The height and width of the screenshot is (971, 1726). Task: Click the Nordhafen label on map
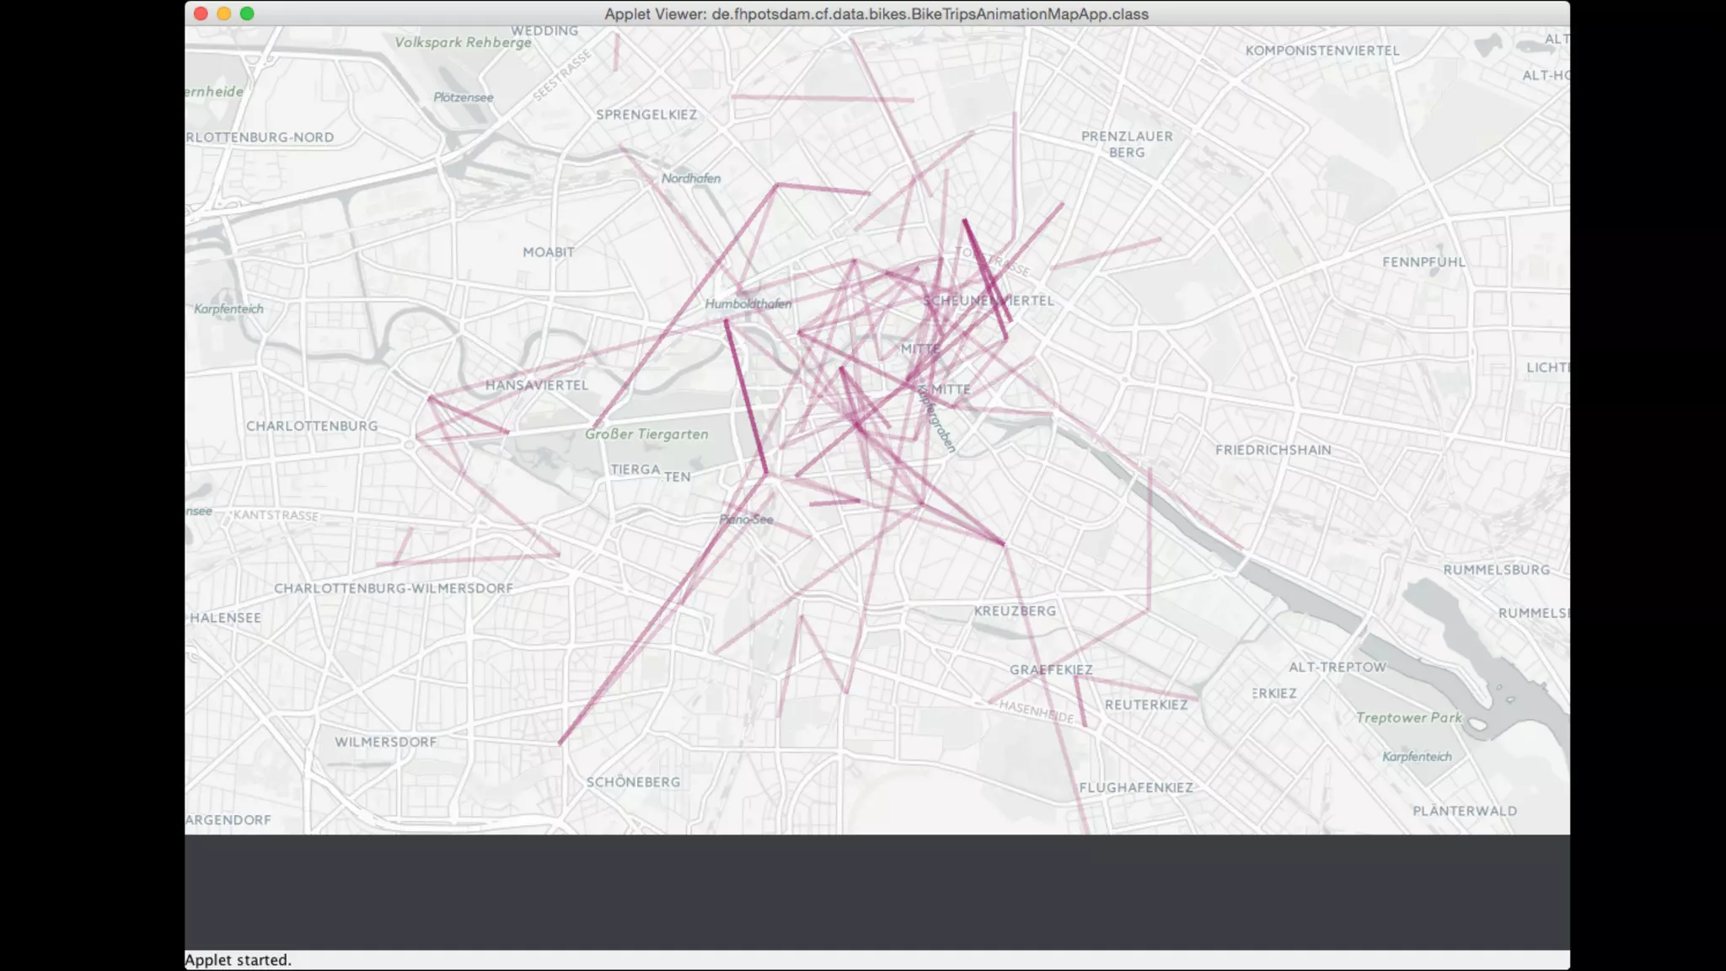tap(691, 179)
